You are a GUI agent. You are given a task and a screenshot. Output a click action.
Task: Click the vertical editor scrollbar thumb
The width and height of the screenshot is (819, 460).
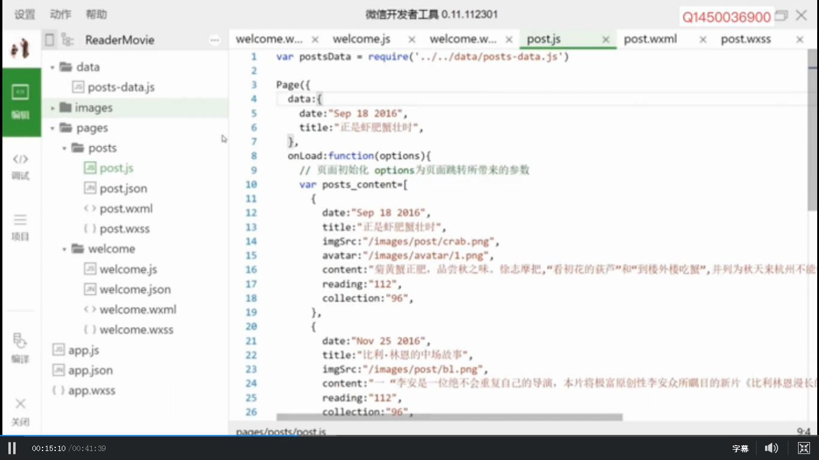[x=812, y=130]
